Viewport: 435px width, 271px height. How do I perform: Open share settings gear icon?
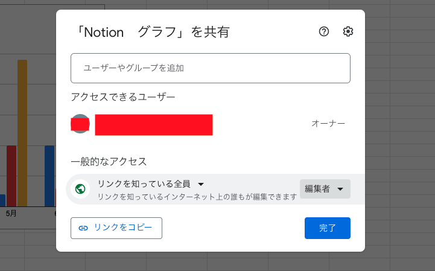click(x=348, y=31)
